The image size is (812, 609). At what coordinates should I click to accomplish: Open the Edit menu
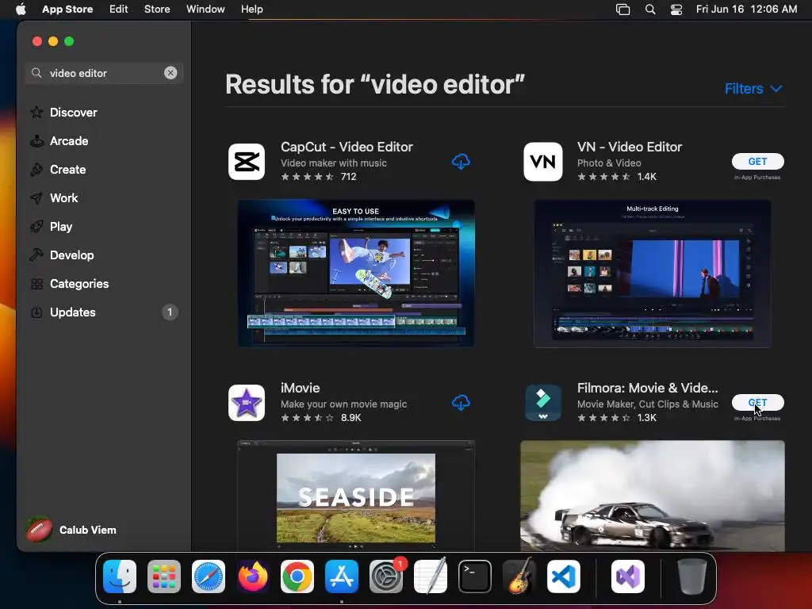click(119, 10)
